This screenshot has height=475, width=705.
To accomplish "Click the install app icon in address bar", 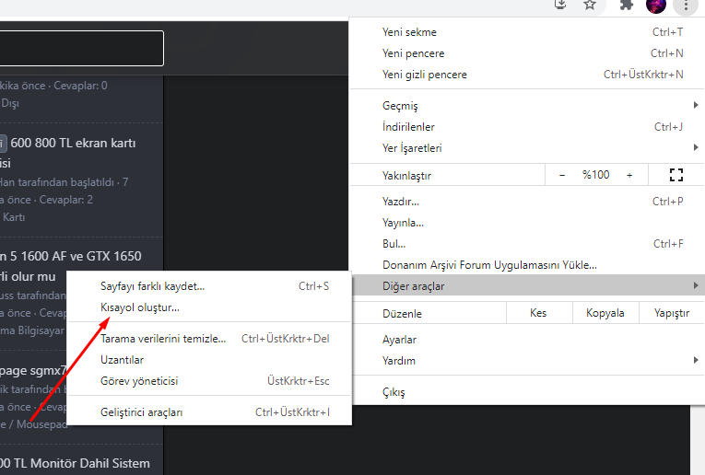I will coord(560,5).
